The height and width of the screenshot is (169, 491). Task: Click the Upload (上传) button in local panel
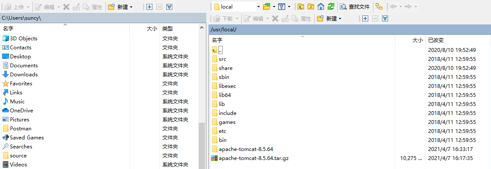[x=14, y=7]
